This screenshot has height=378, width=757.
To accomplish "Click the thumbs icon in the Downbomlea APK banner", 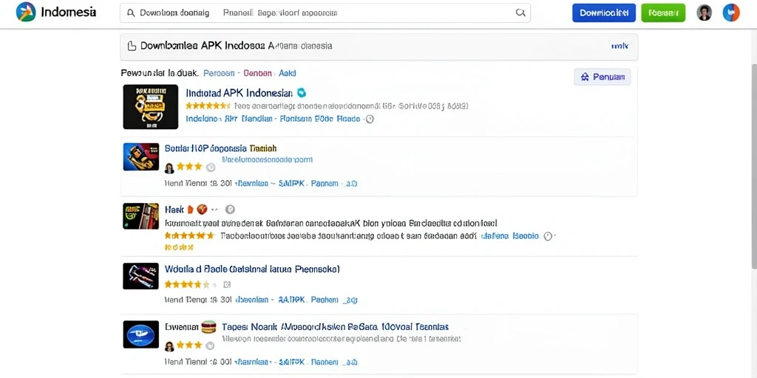I will [x=132, y=47].
